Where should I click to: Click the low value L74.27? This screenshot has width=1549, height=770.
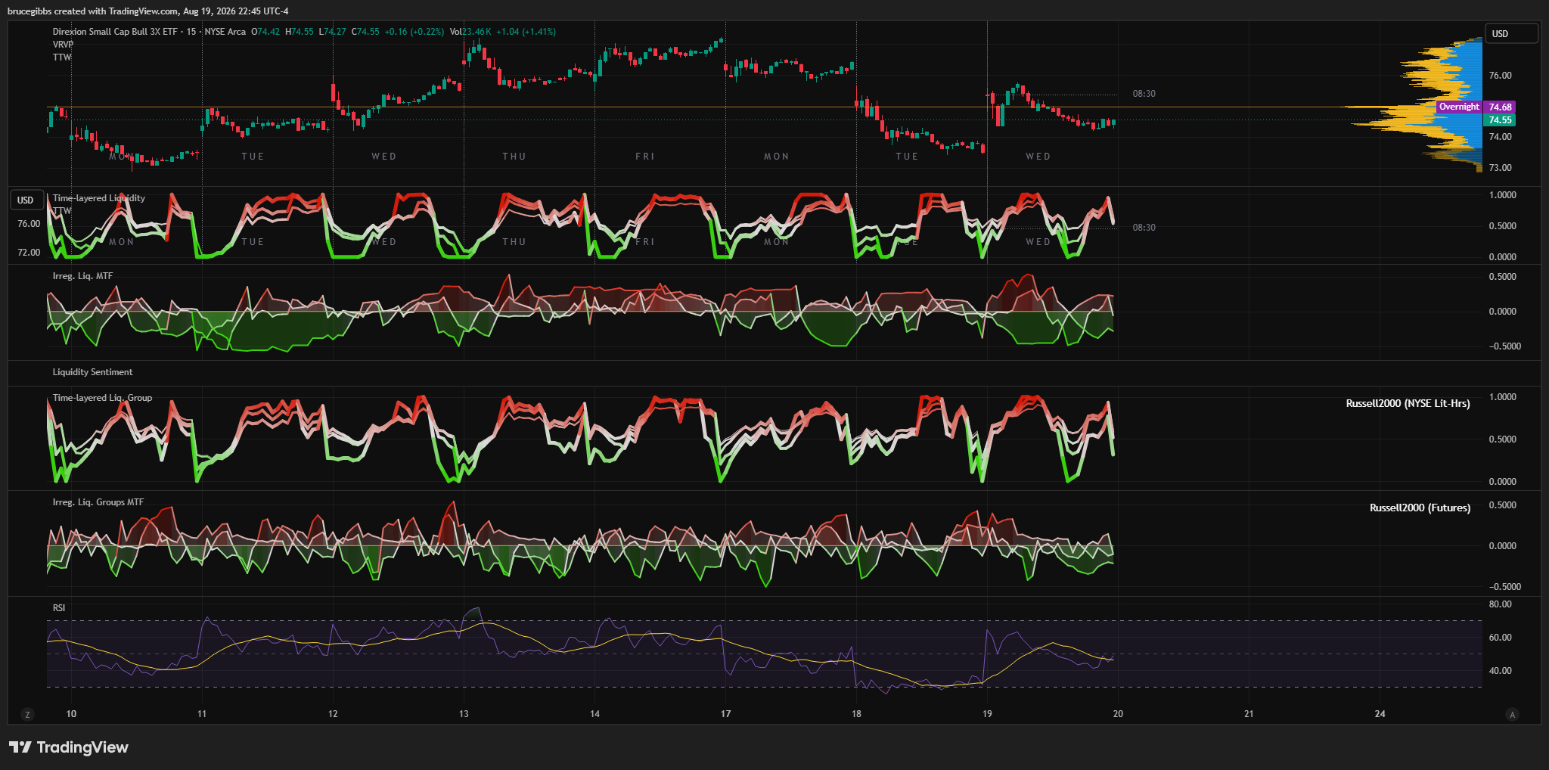coord(332,32)
